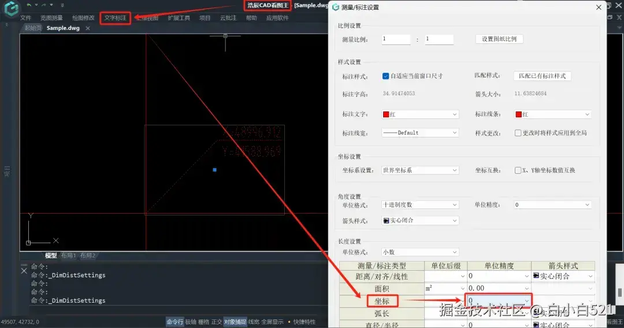624x328 pixels.
Task: Open the 览图测量 menu
Action: point(51,18)
